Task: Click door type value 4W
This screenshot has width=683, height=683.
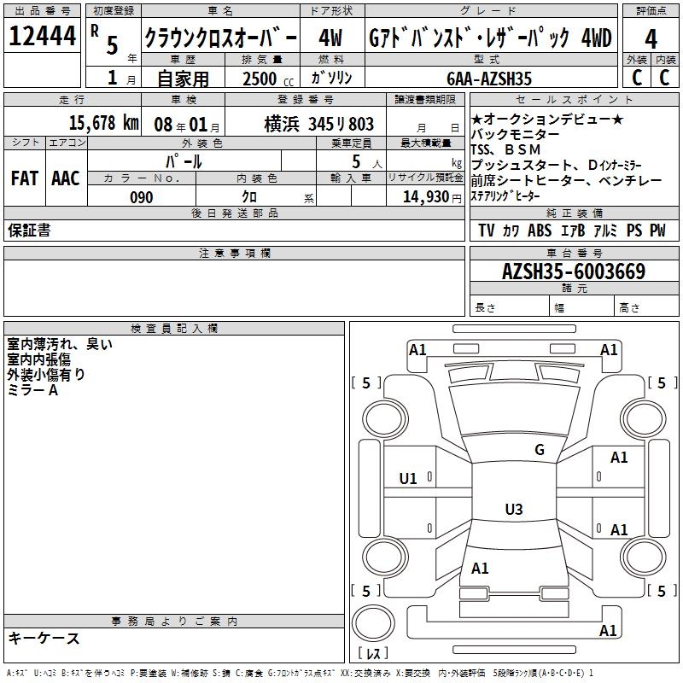Action: coord(330,38)
